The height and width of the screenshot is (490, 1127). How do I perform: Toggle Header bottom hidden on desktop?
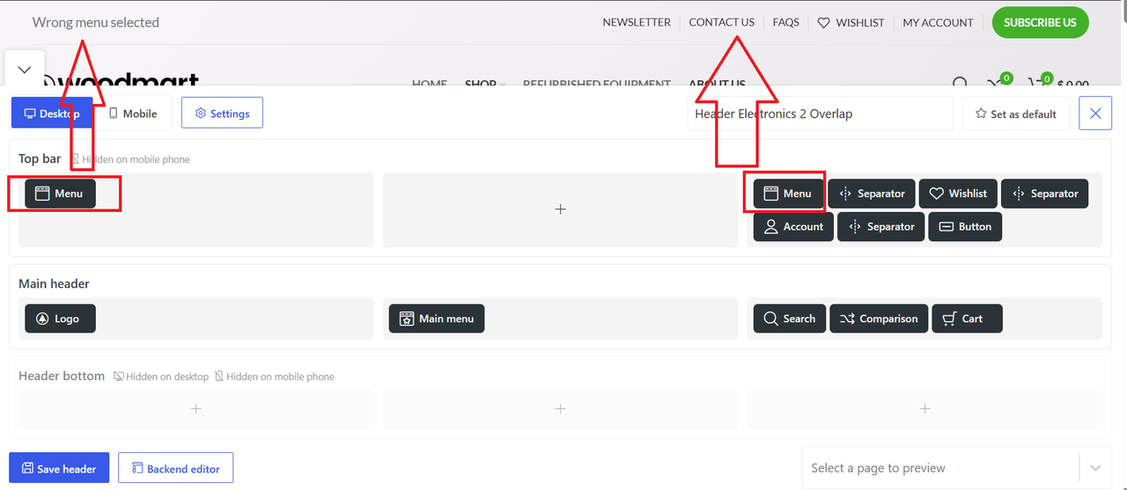point(161,377)
